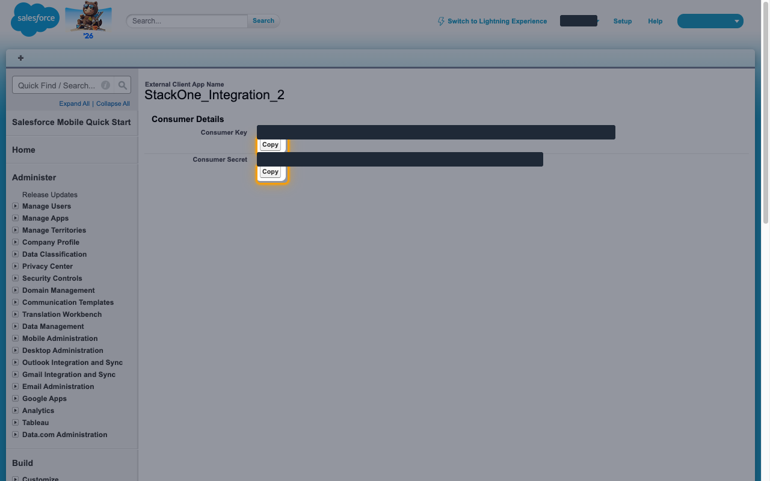Open Privacy Center in sidebar
The height and width of the screenshot is (481, 770).
click(x=48, y=266)
